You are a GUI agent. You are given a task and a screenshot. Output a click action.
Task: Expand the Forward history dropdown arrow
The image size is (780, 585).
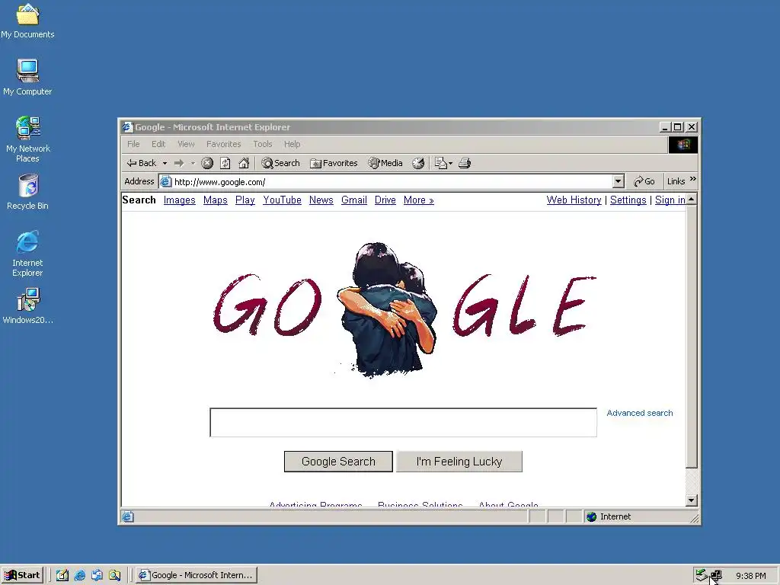[x=193, y=163]
